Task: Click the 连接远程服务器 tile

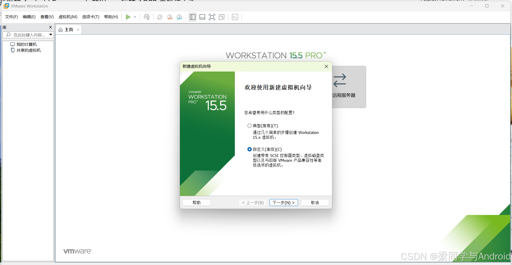Action: (x=349, y=87)
